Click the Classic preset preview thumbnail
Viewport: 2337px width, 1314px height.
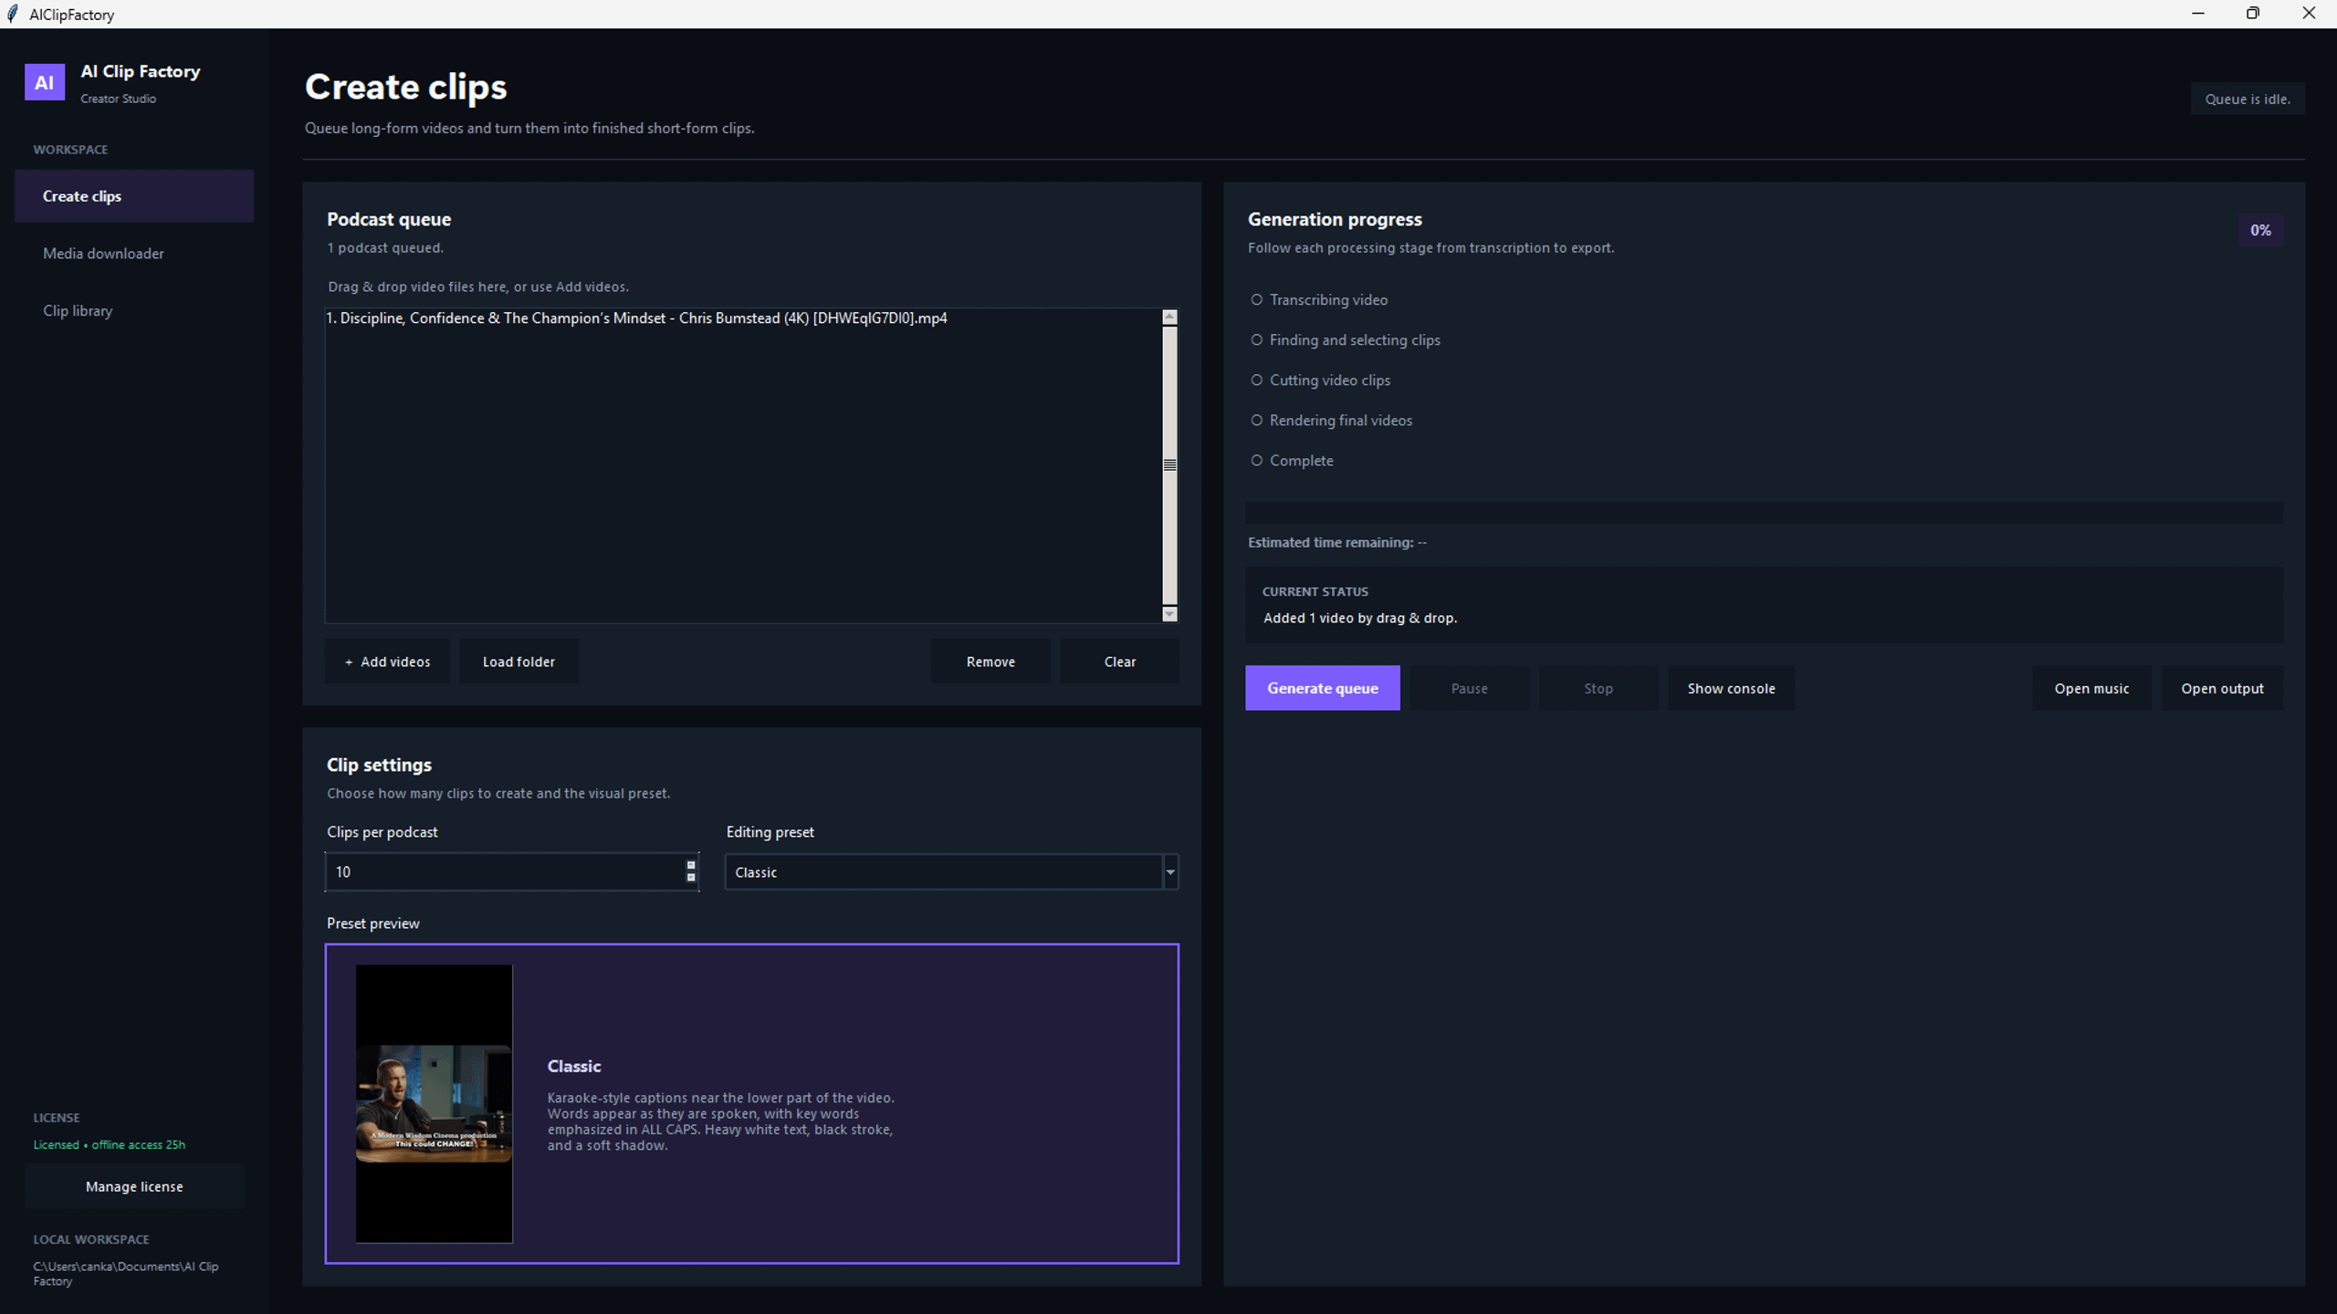[x=434, y=1103]
